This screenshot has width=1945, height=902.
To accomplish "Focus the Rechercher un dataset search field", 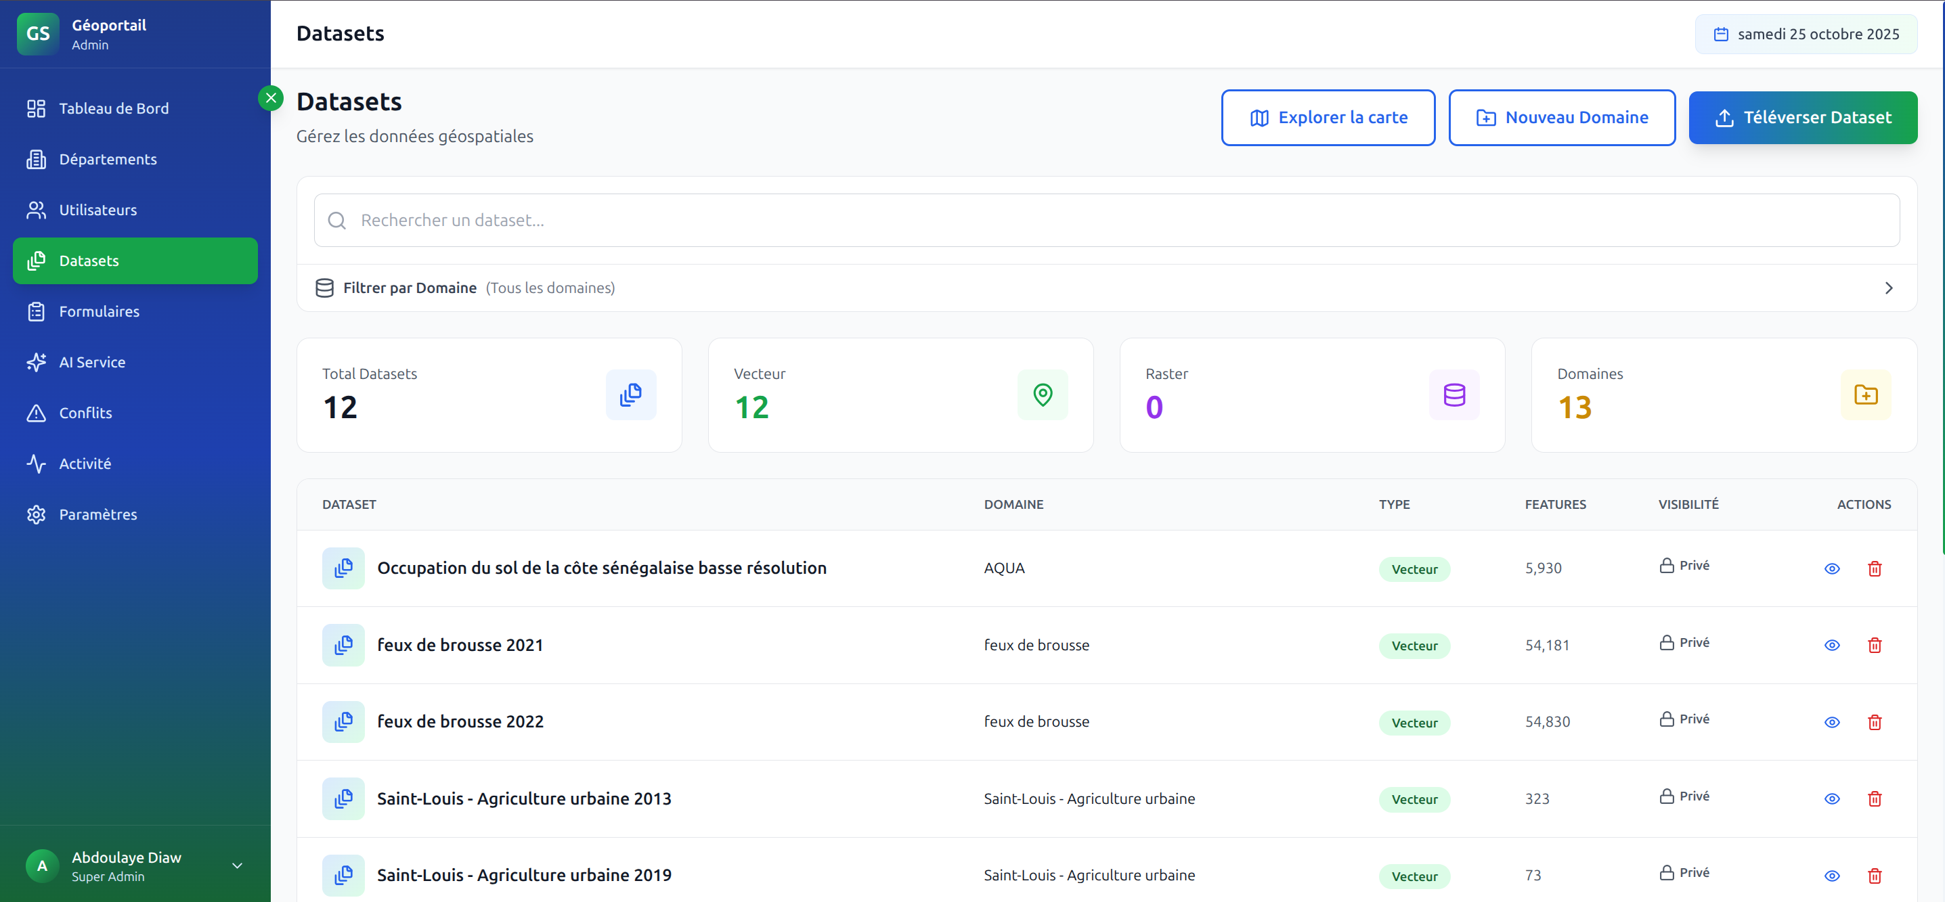I will pyautogui.click(x=1106, y=221).
